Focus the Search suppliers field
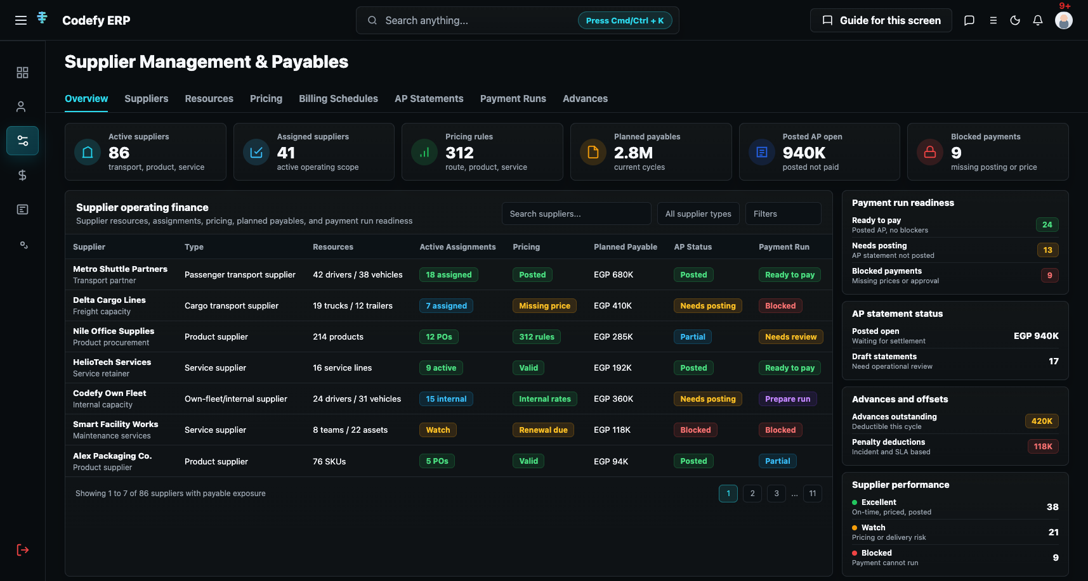1088x581 pixels. (576, 214)
